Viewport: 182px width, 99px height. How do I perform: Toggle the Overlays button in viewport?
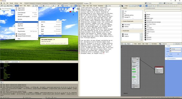click(63, 6)
